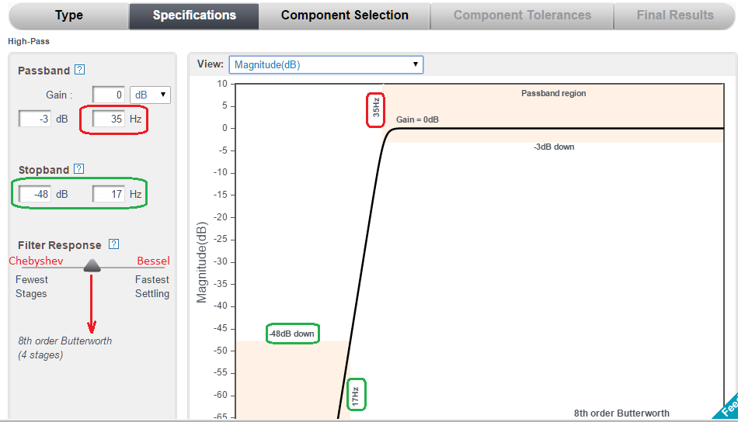Open the Filter Response help icon
Image resolution: width=738 pixels, height=422 pixels.
coord(114,244)
